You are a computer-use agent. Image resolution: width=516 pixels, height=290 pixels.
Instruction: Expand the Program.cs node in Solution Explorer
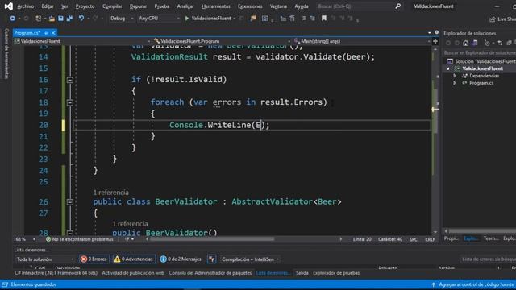(455, 83)
